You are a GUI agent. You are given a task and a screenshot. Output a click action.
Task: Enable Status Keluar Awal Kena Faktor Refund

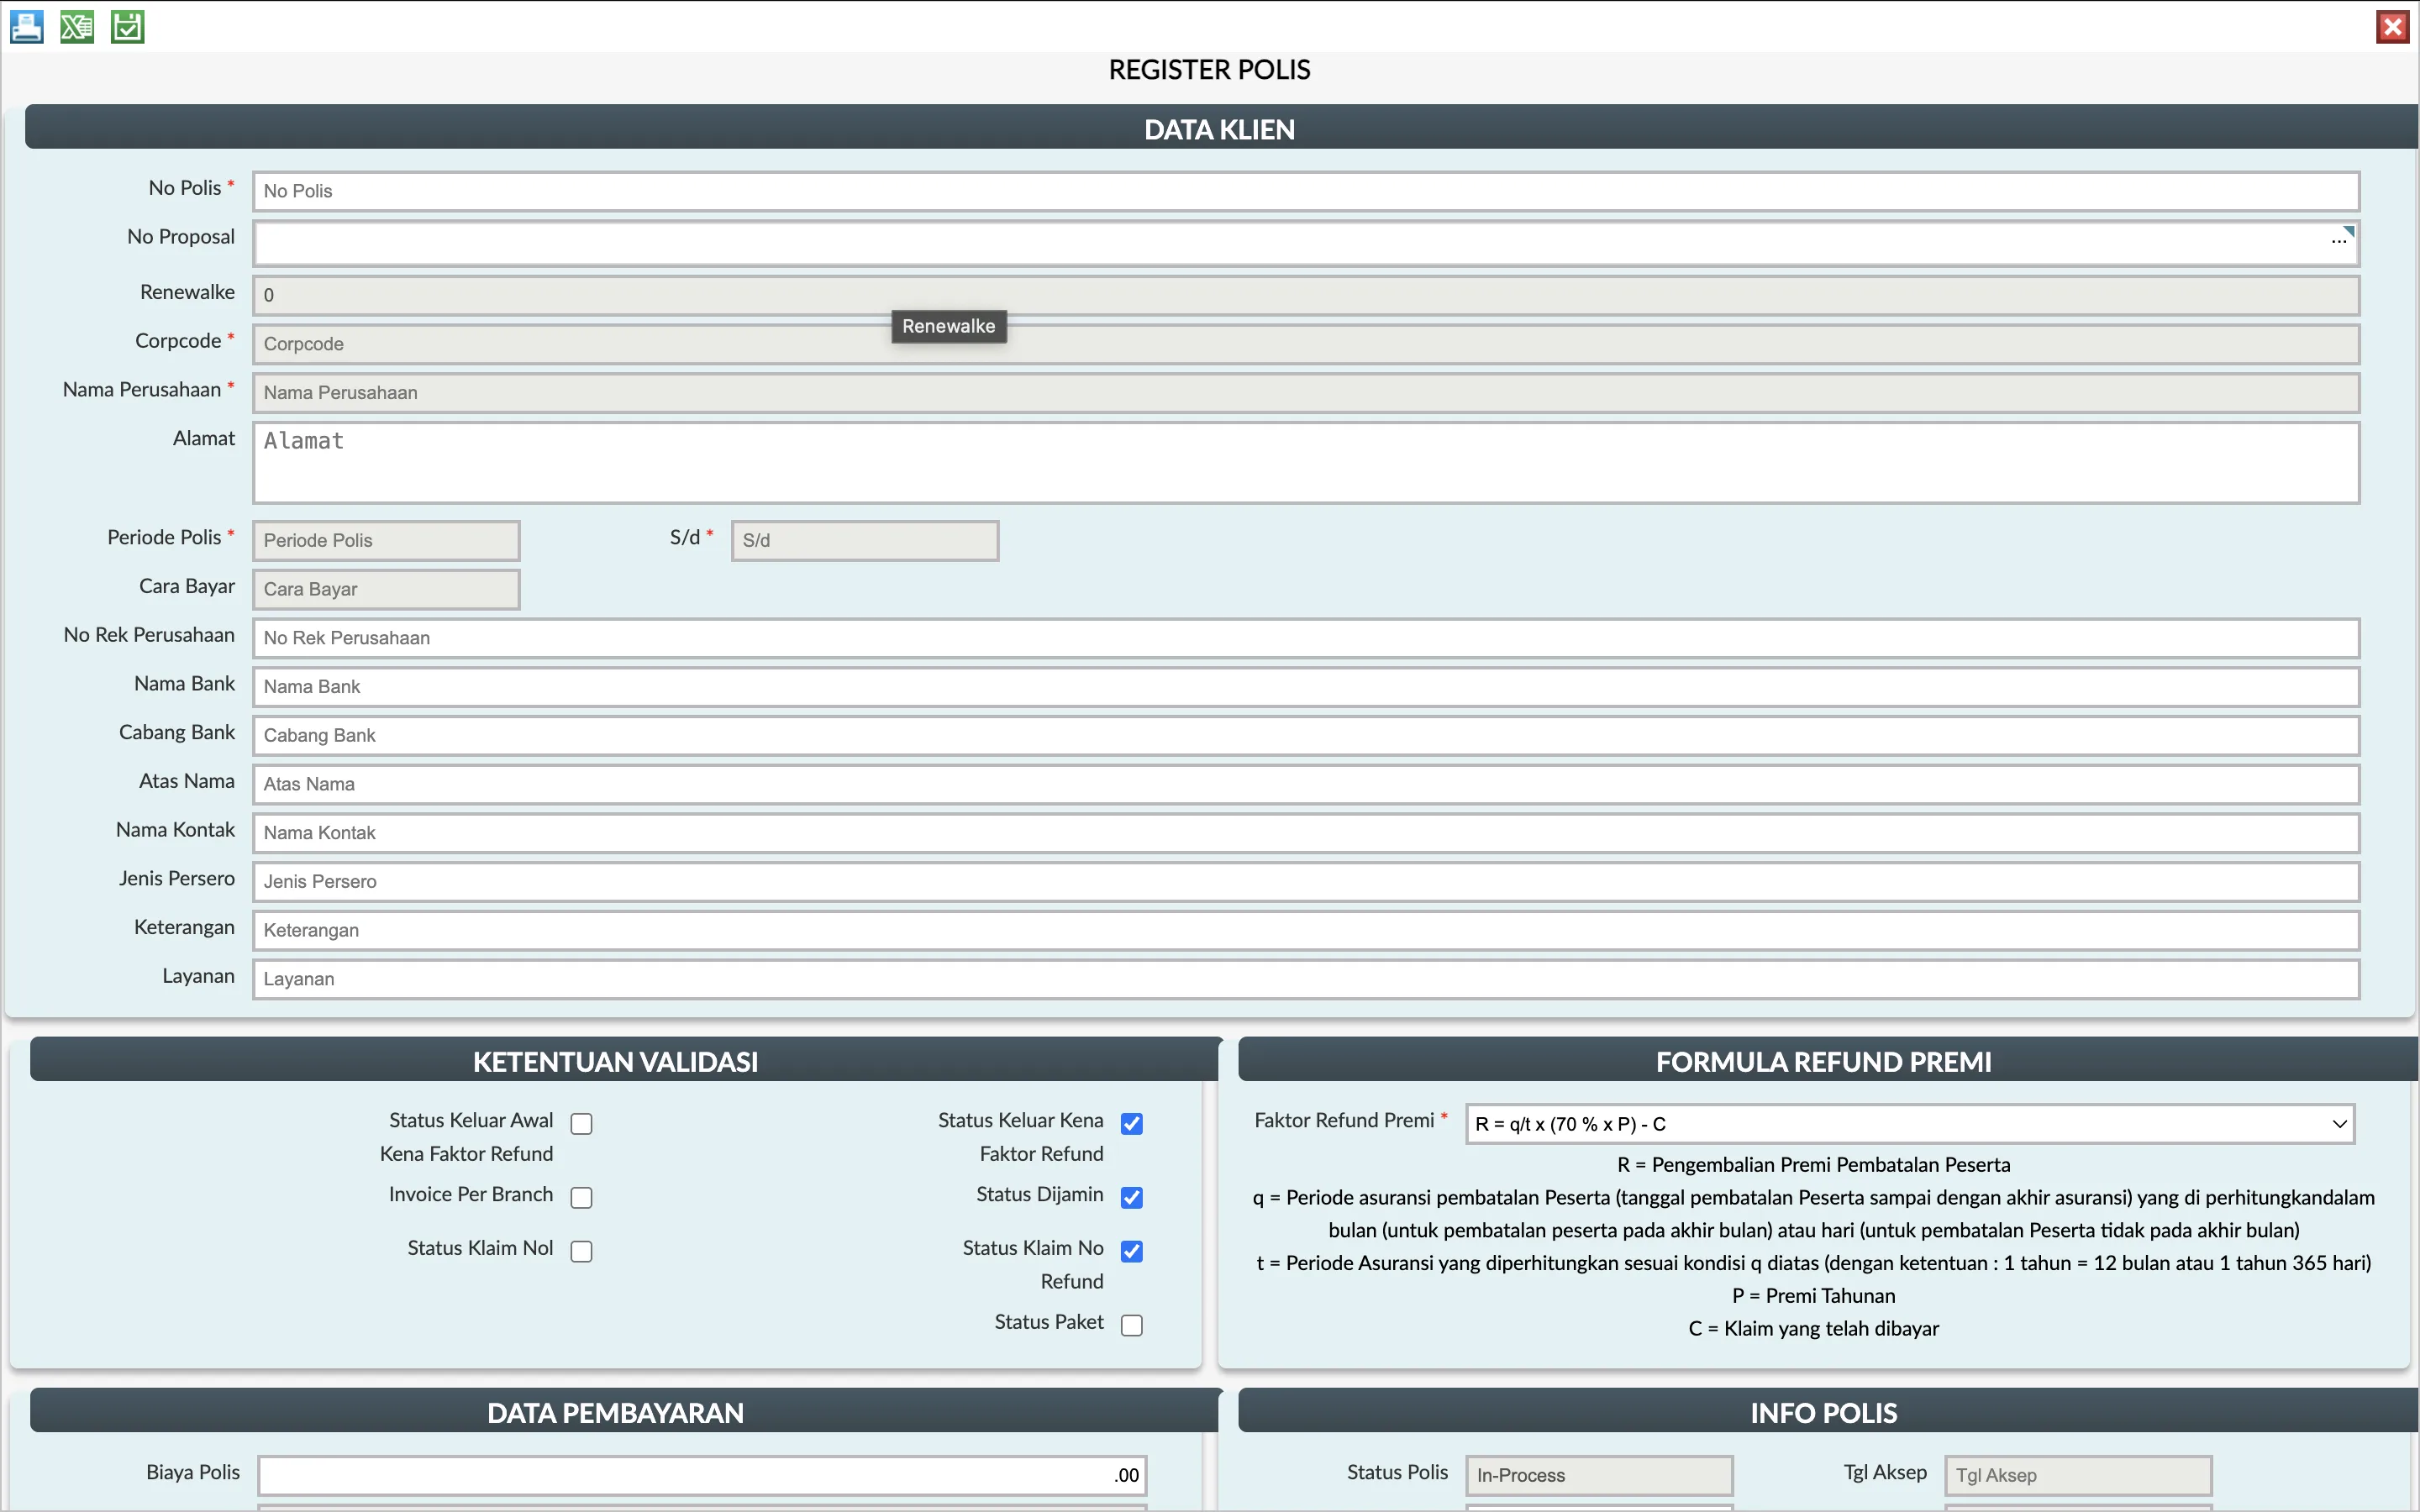click(581, 1123)
